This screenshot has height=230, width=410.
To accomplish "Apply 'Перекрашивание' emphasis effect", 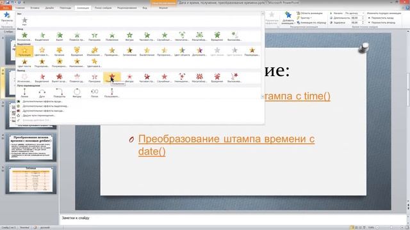I will click(x=252, y=51).
